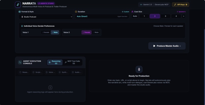
Task: Click the Duration clock icon
Action: click(76, 12)
